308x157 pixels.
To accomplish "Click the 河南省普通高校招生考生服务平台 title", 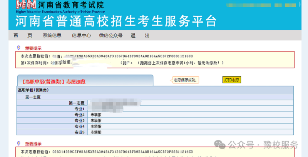I will (x=116, y=21).
